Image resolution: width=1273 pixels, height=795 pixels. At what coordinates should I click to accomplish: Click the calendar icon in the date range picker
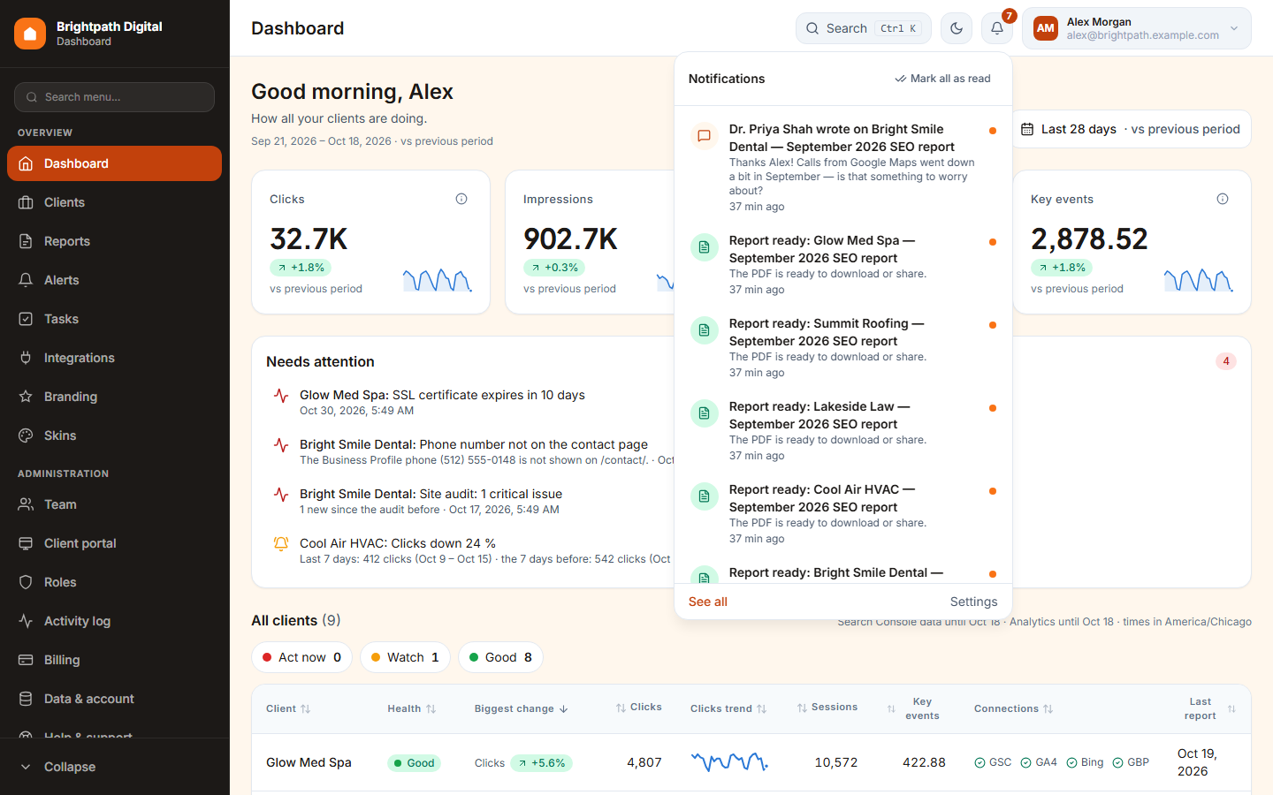(x=1027, y=129)
